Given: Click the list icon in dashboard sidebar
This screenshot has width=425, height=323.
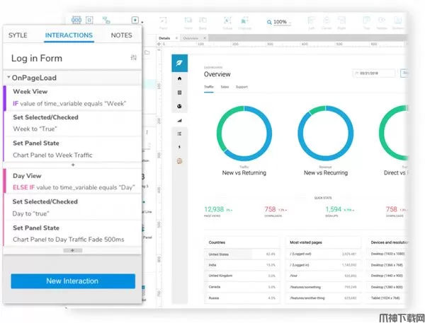Looking at the screenshot, I should coord(178,133).
